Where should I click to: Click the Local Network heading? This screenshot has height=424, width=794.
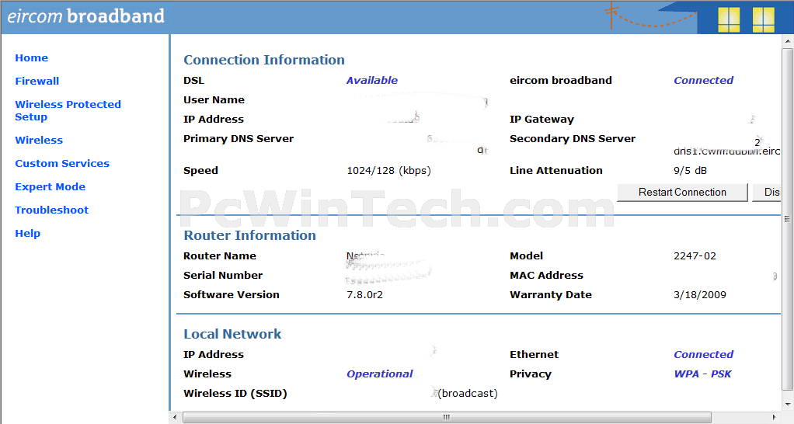click(x=232, y=334)
